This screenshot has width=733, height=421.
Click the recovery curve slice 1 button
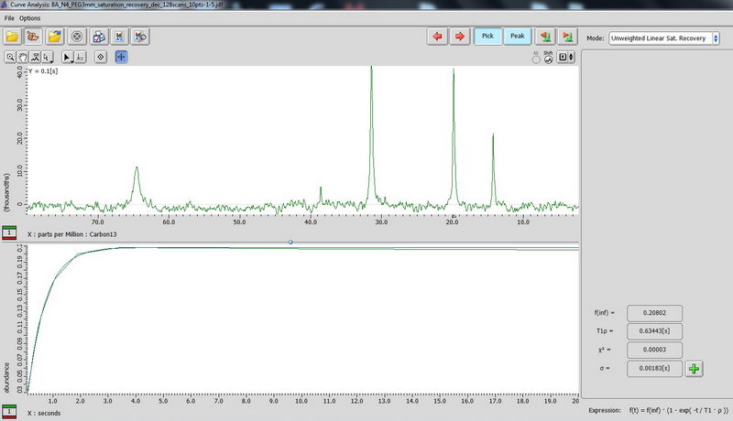pyautogui.click(x=9, y=413)
